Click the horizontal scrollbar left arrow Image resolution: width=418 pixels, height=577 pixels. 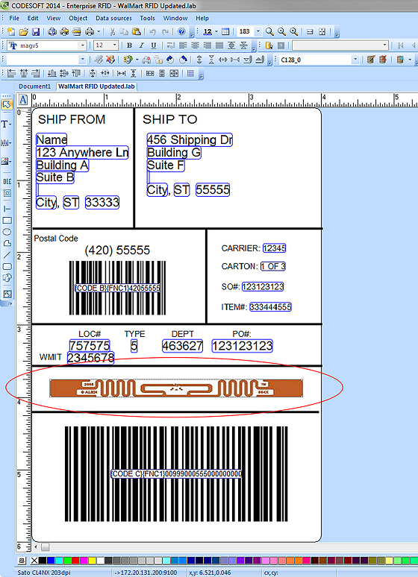pyautogui.click(x=36, y=547)
